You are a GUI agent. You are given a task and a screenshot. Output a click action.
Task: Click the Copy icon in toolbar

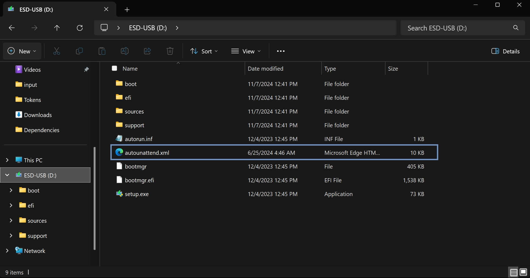(x=79, y=51)
